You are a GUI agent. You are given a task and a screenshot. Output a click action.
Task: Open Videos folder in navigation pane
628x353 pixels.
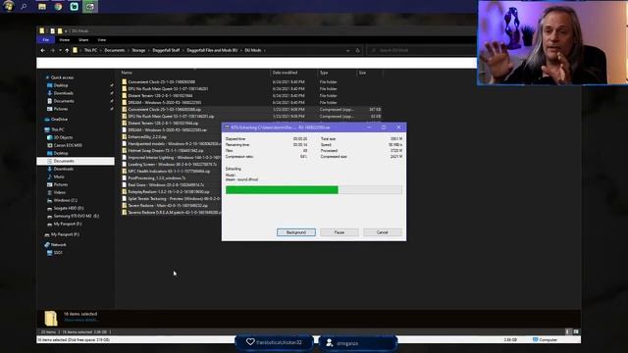[x=59, y=192]
